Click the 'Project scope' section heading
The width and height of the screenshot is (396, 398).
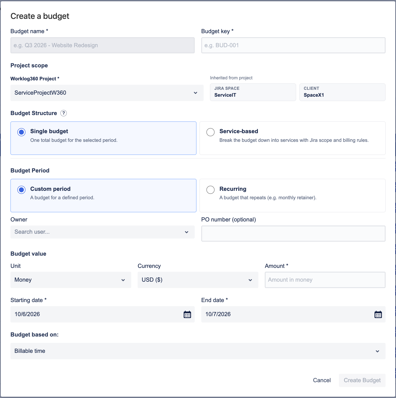tap(29, 66)
